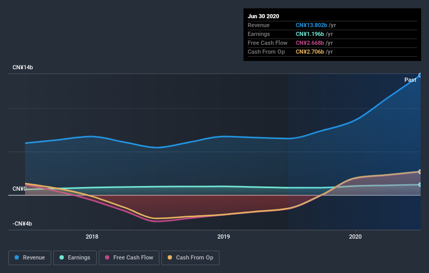
Task: Click the CN¥14b axis label
Action: pos(22,67)
